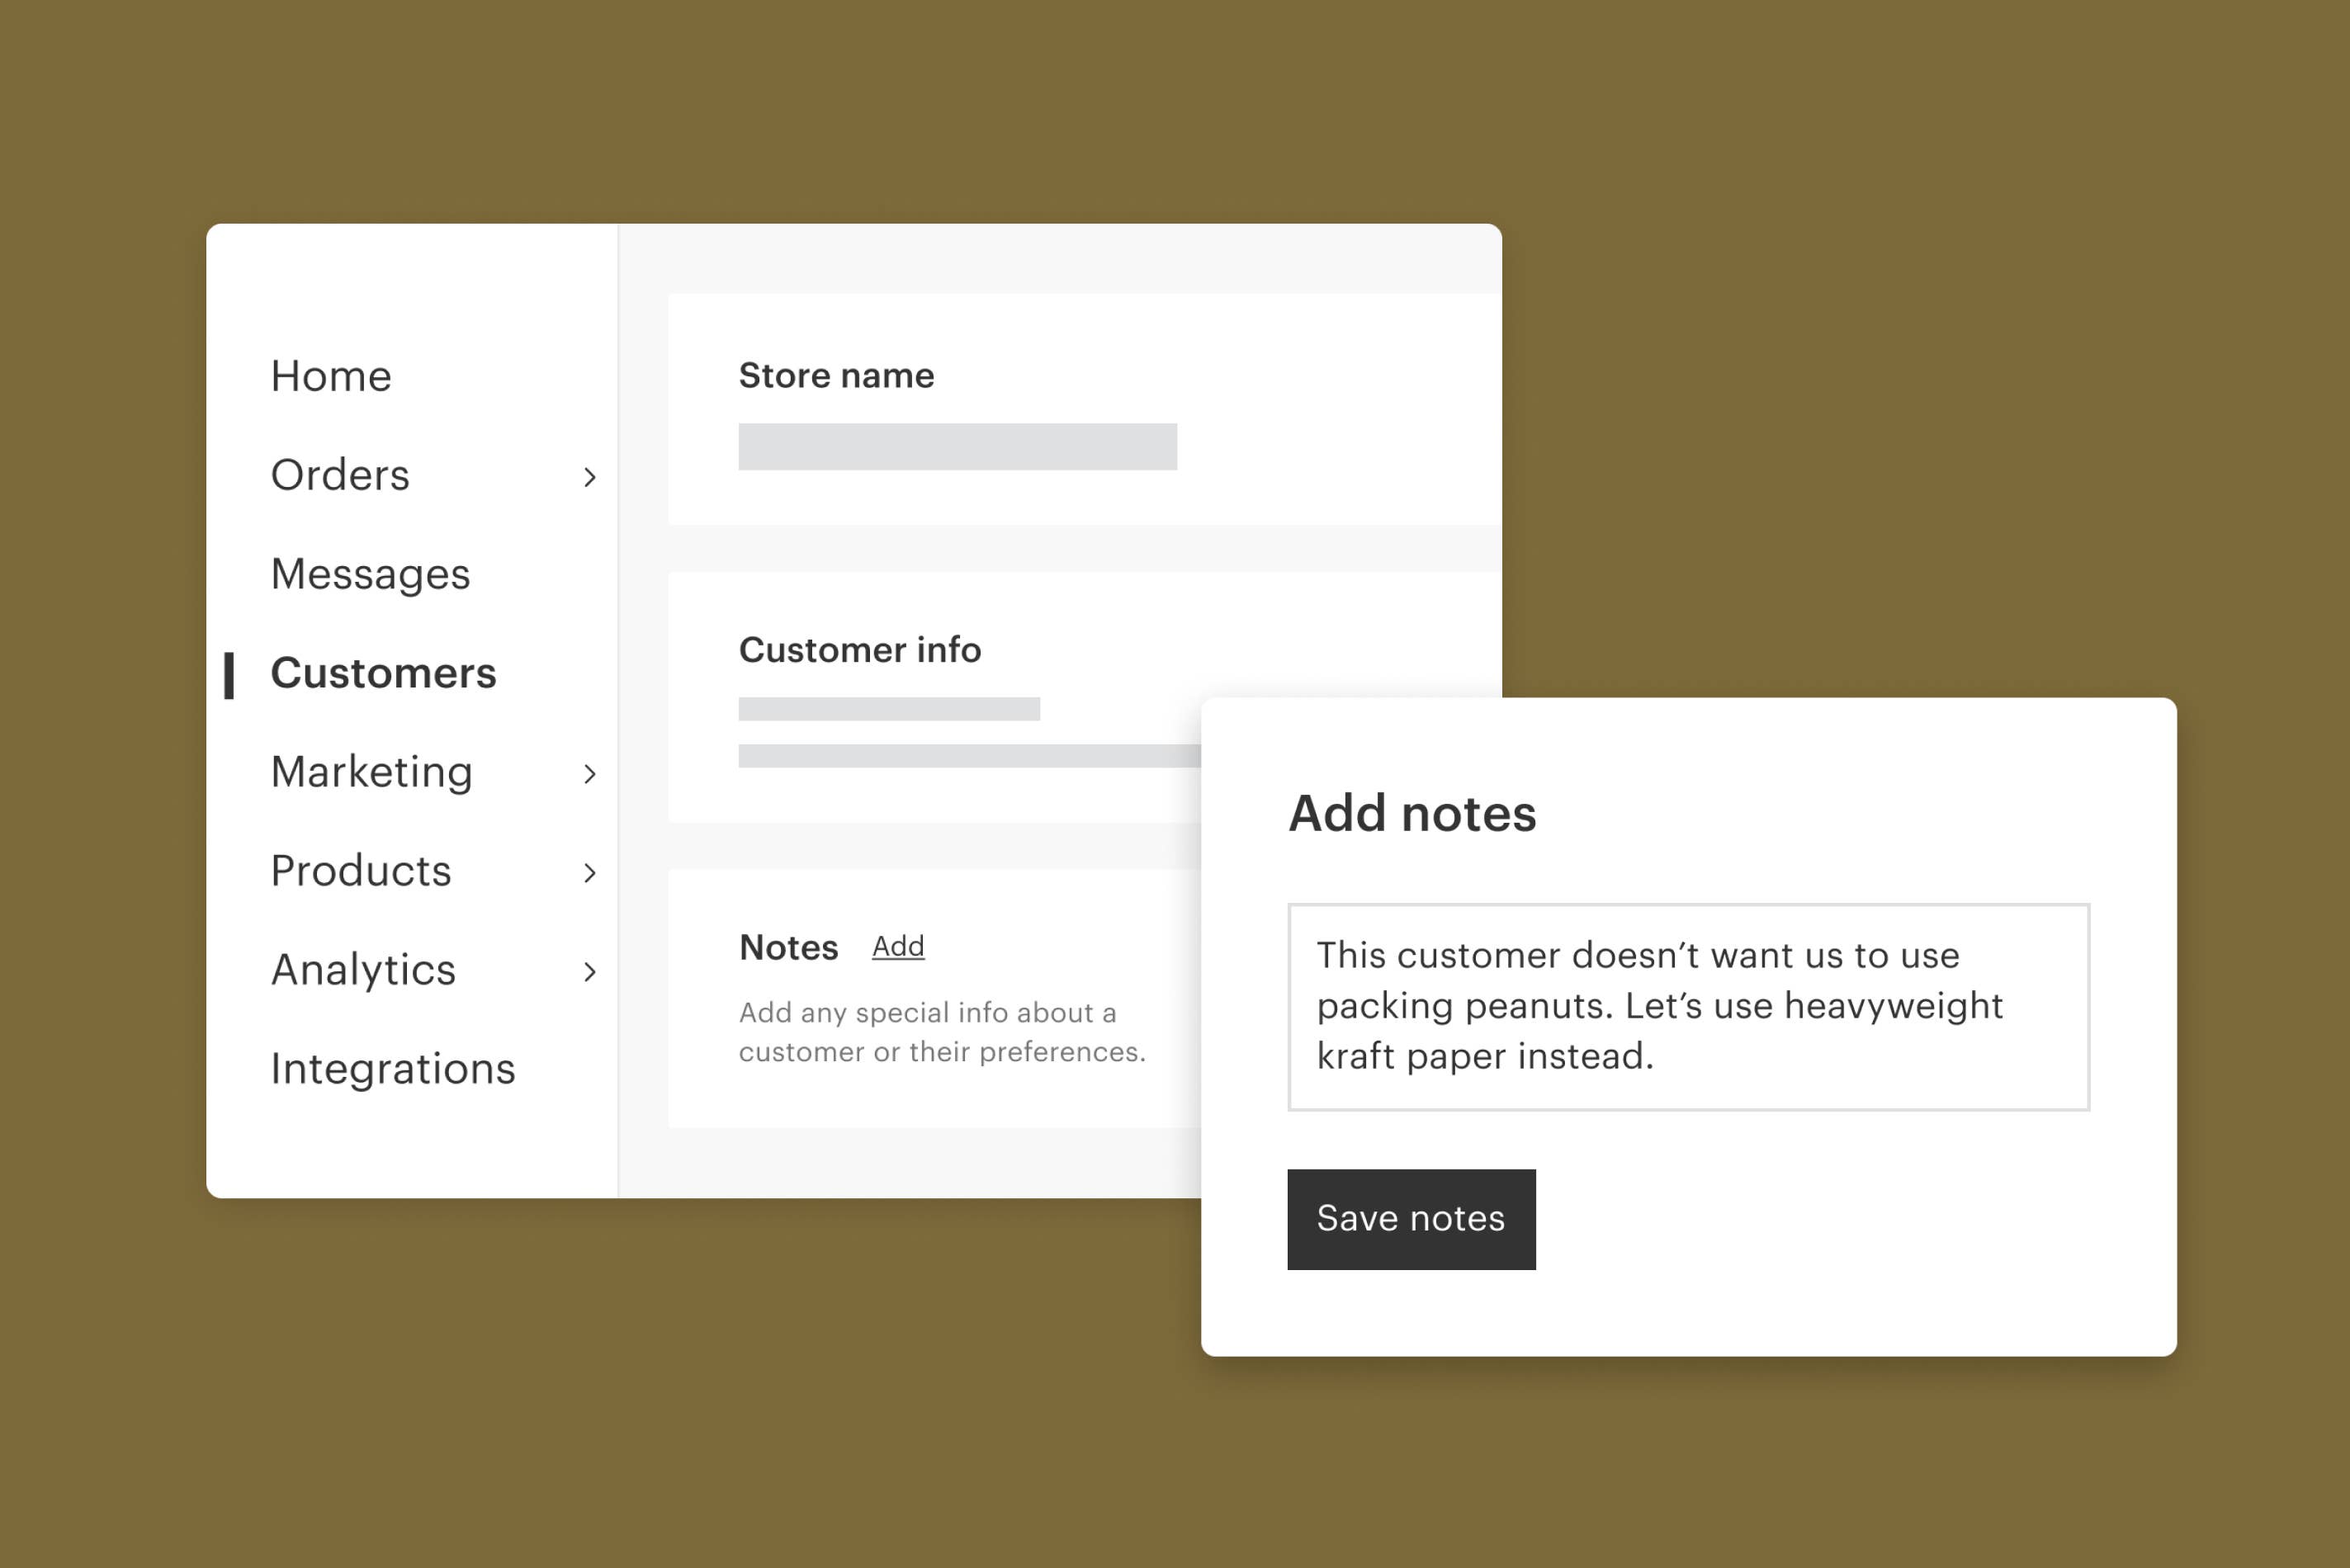Open the Analytics section

tap(363, 971)
